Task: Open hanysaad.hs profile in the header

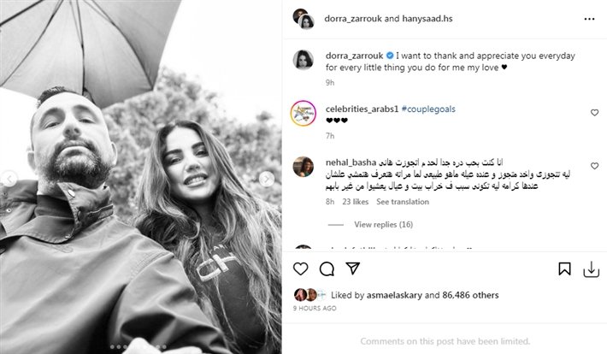Action: 427,19
